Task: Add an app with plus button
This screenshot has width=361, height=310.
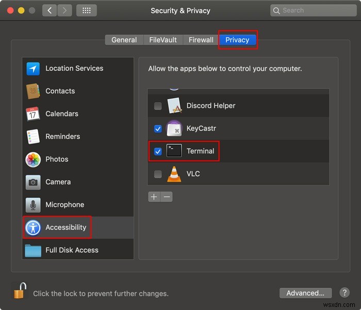Action: pyautogui.click(x=154, y=197)
